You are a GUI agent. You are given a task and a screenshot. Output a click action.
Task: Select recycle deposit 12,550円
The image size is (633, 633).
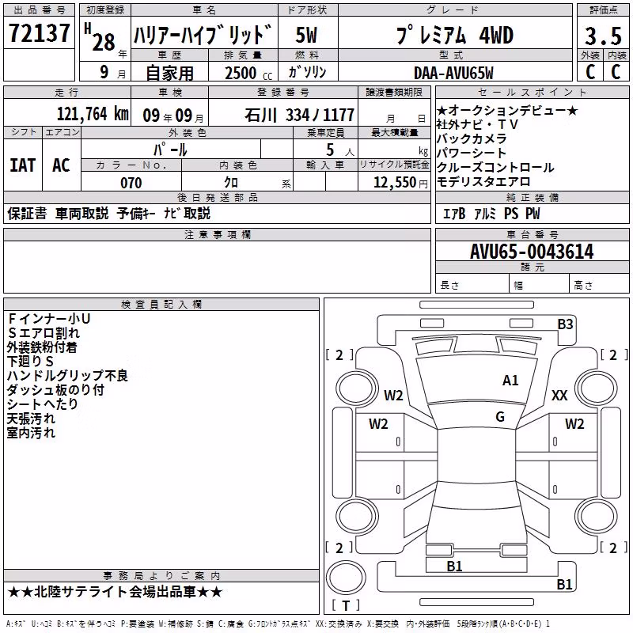(x=400, y=183)
